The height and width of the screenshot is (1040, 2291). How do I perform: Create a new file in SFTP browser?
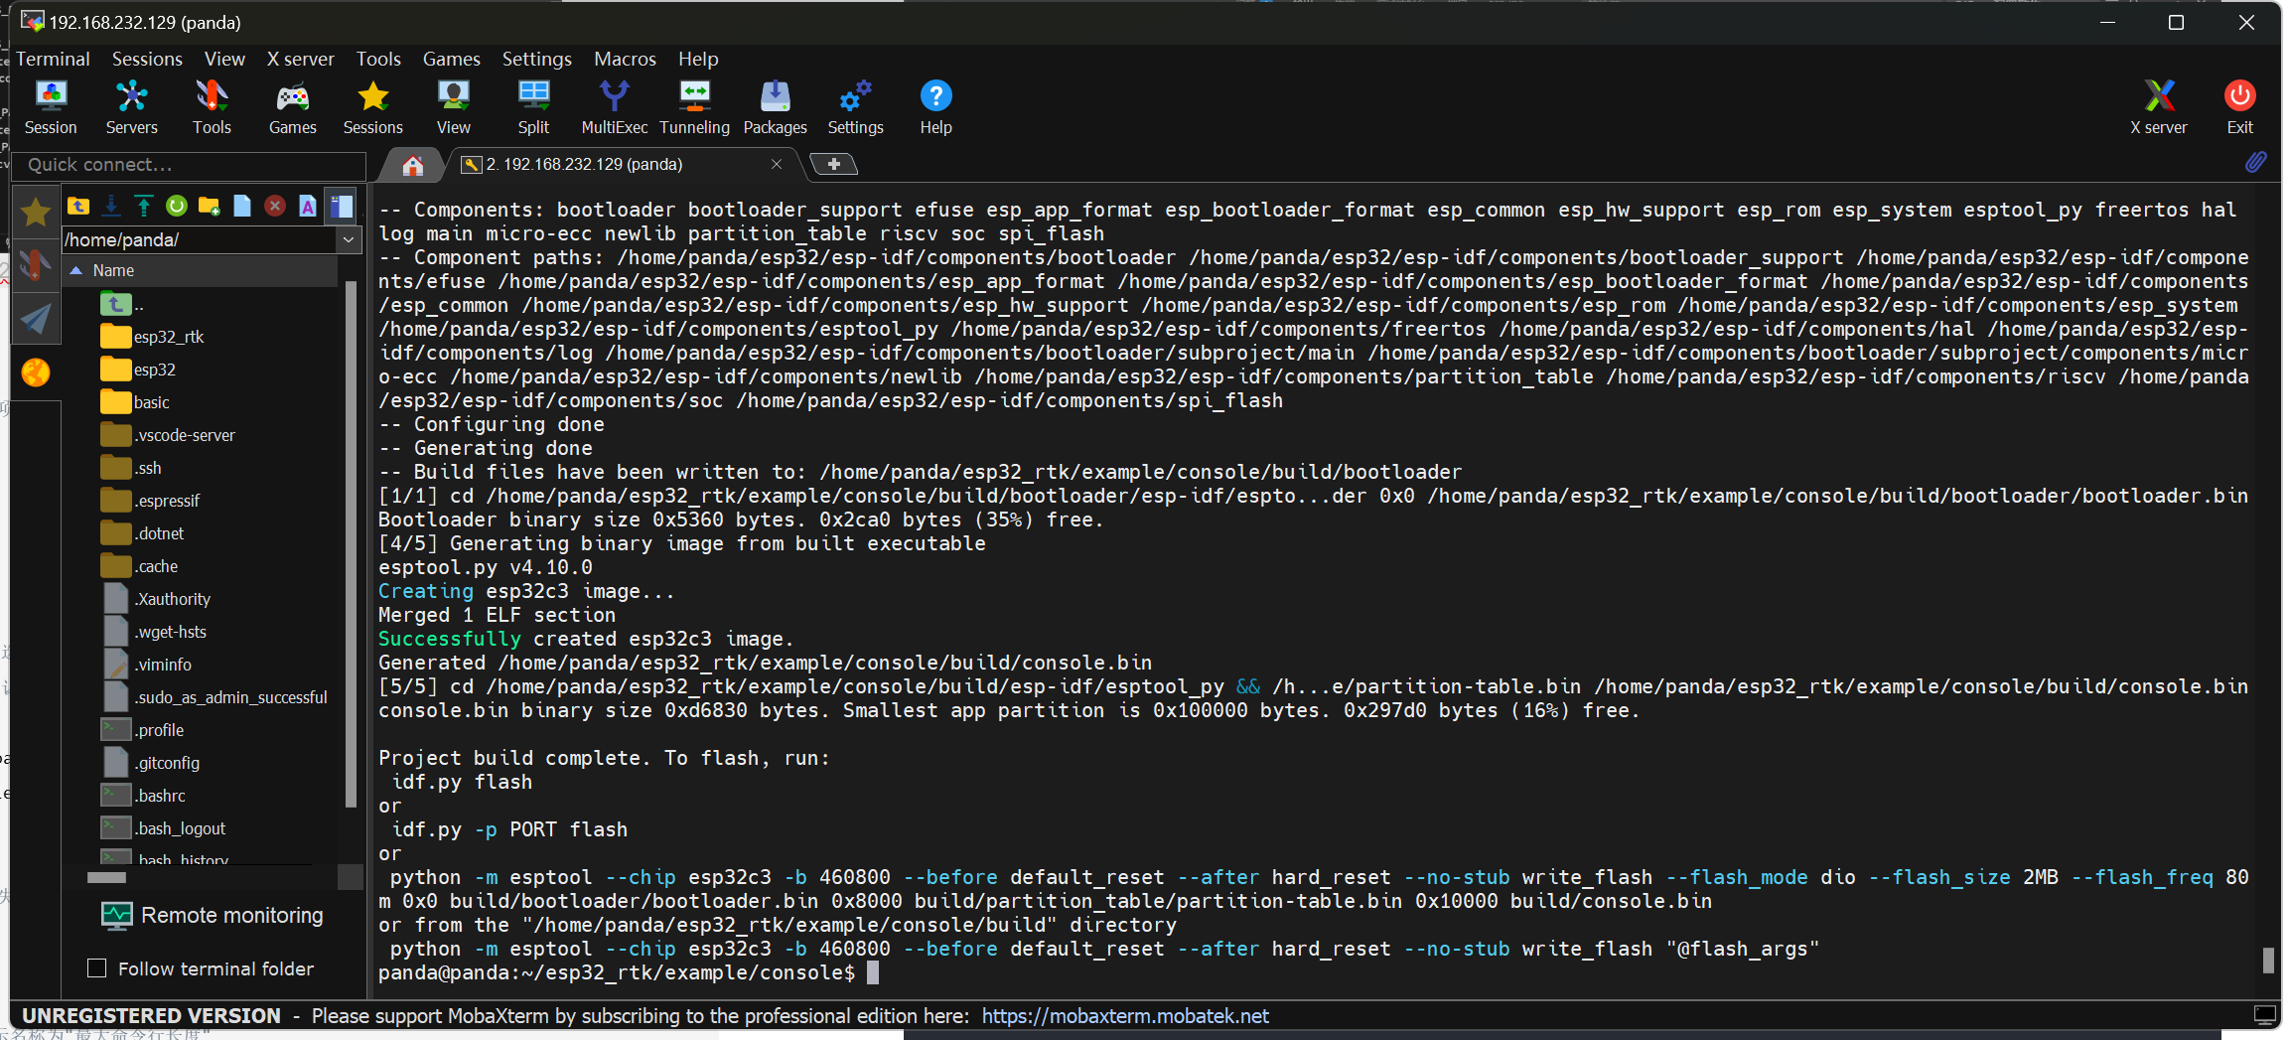click(242, 206)
